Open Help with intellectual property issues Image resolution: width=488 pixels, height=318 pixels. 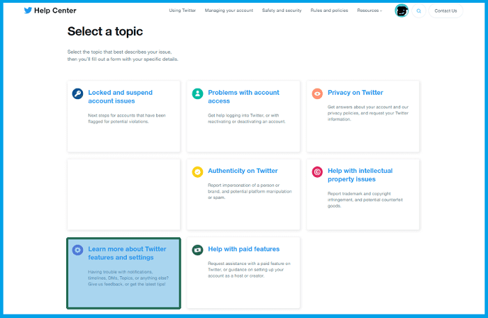coord(360,175)
